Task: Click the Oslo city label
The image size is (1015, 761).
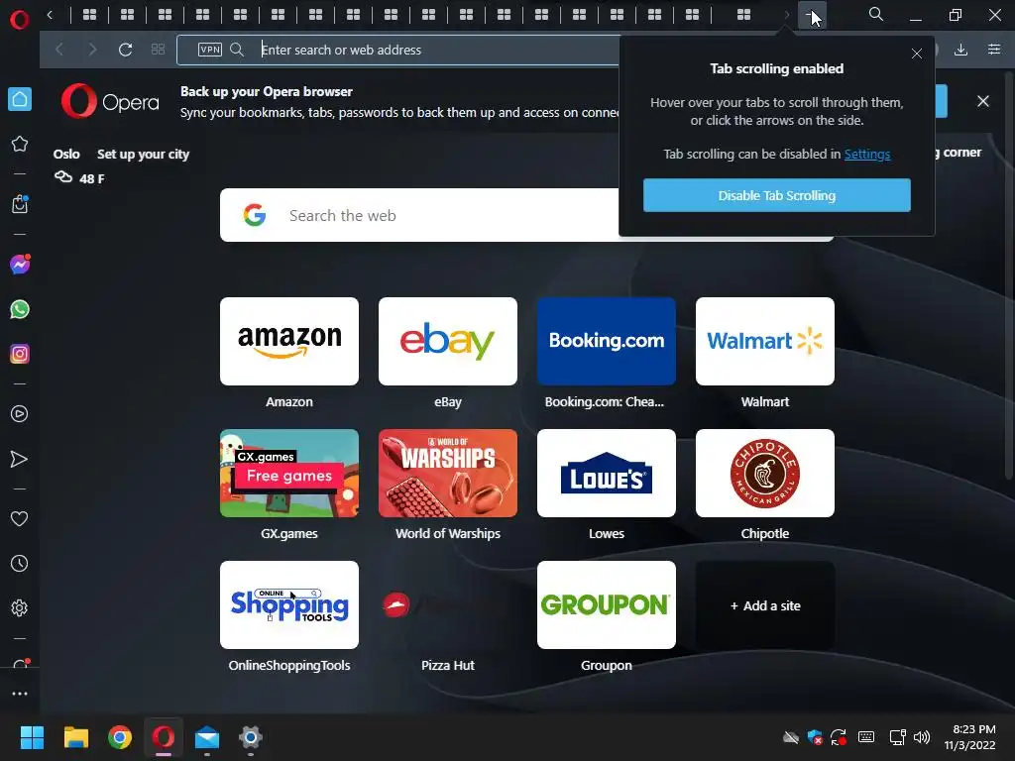Action: coord(66,154)
